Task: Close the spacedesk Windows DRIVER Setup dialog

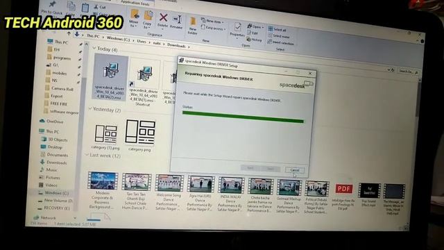Action: click(x=310, y=73)
